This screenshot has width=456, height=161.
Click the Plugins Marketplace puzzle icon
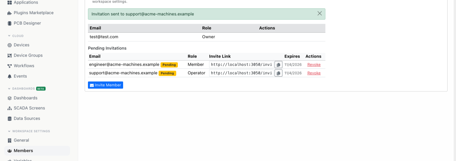point(9,13)
